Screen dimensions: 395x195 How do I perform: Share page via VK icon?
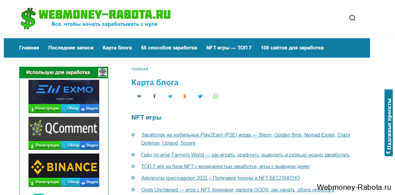tap(139, 96)
